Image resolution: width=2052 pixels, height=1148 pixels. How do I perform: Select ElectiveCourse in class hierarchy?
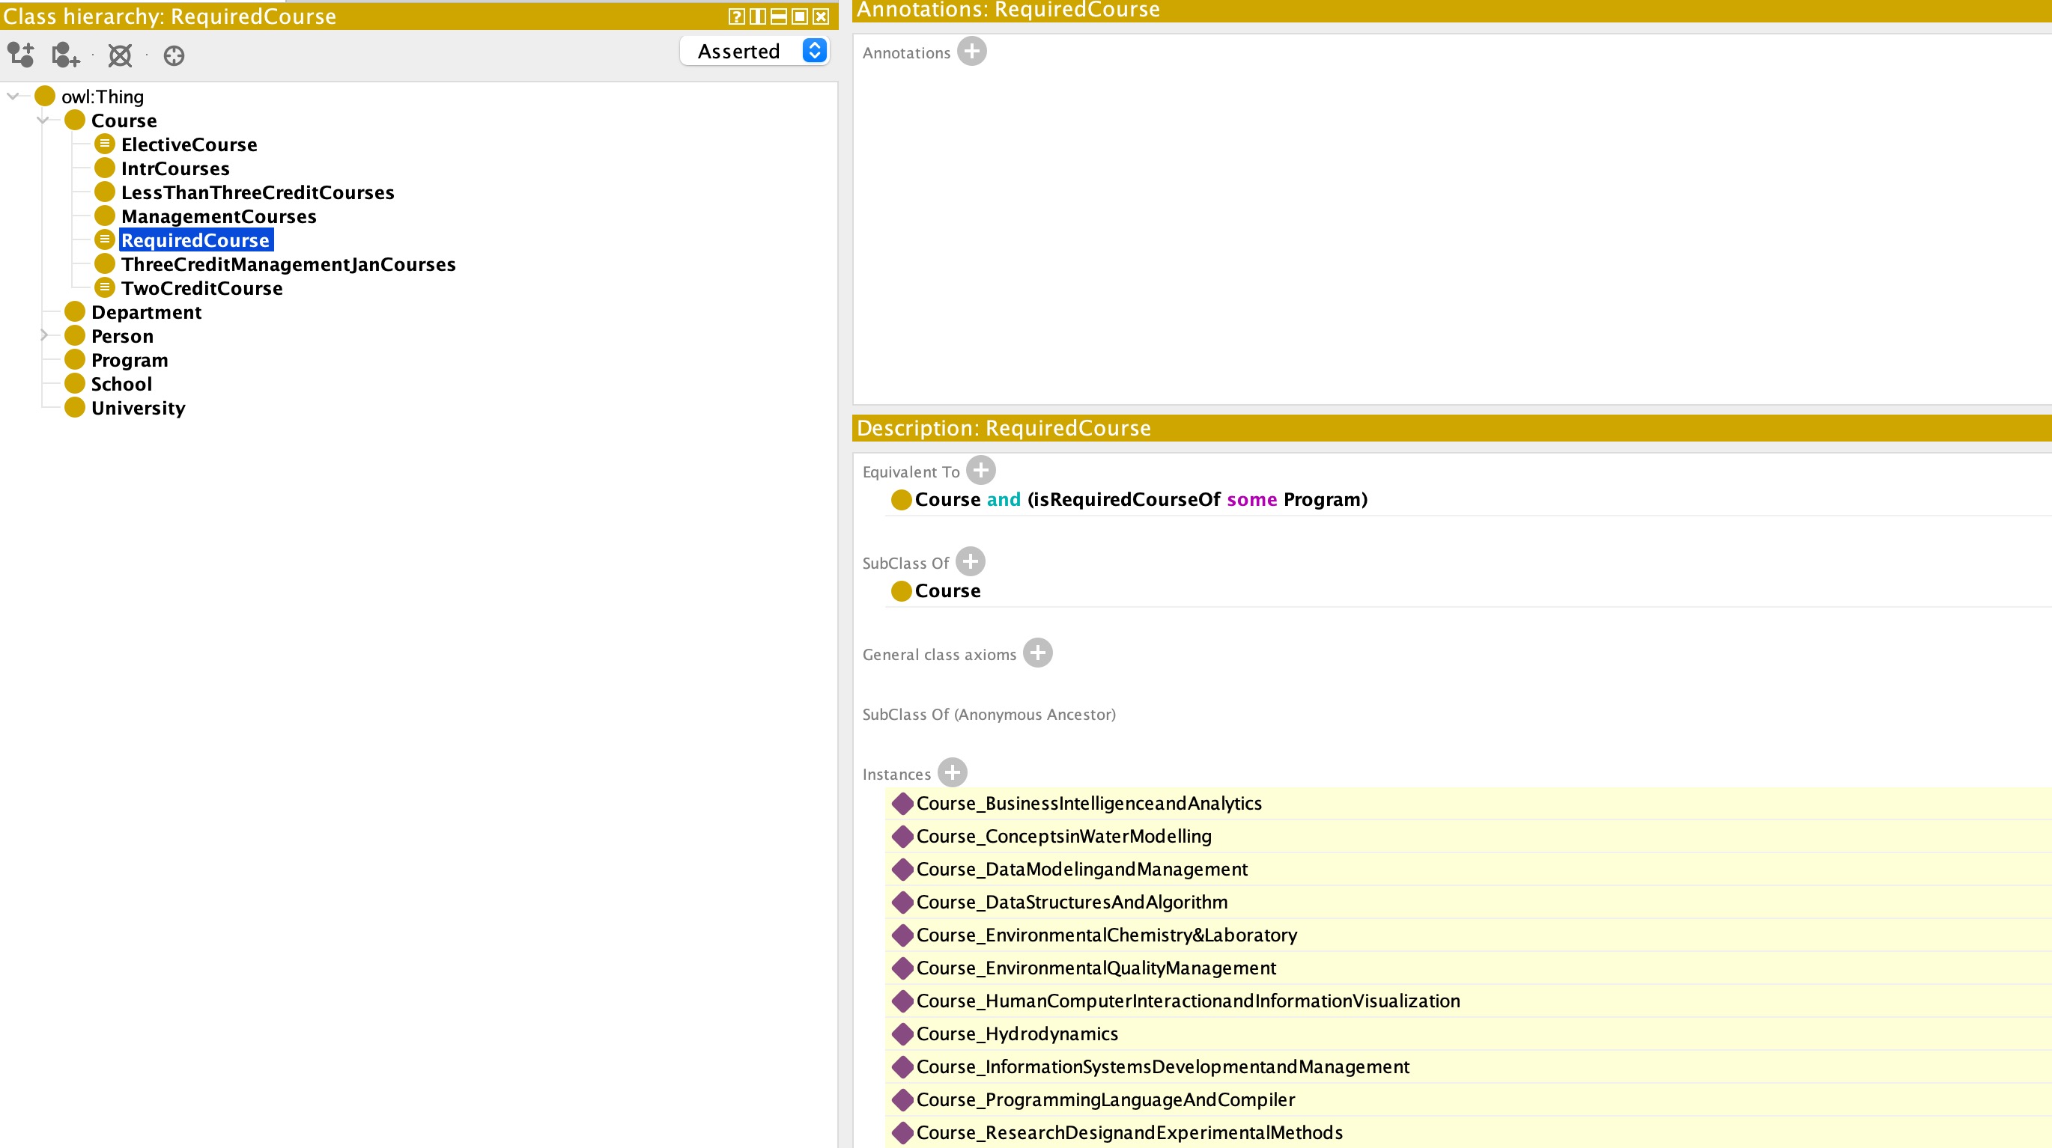pos(189,144)
